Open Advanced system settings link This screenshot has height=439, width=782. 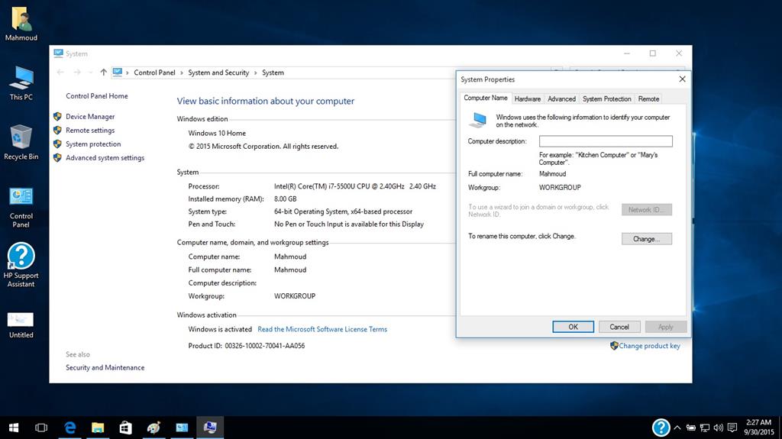coord(105,157)
